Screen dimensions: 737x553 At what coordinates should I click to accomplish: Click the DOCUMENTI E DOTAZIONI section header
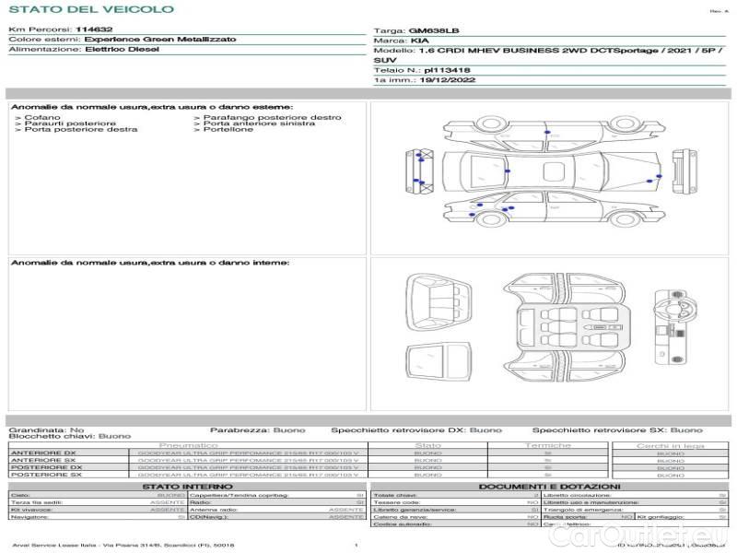pos(549,486)
